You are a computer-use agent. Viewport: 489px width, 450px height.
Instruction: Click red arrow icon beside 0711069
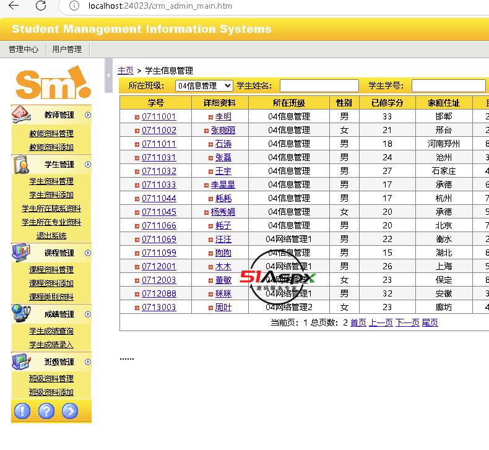click(137, 240)
